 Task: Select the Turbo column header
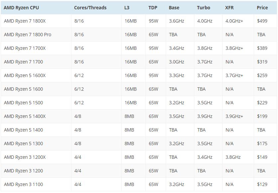[x=203, y=8]
